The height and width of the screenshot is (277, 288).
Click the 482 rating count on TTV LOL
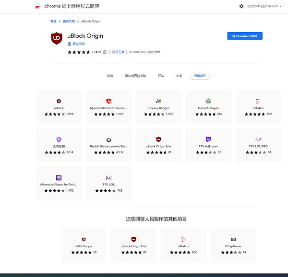click(120, 191)
